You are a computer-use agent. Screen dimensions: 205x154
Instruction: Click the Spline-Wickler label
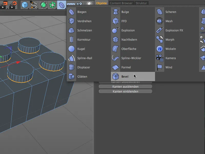point(131,58)
